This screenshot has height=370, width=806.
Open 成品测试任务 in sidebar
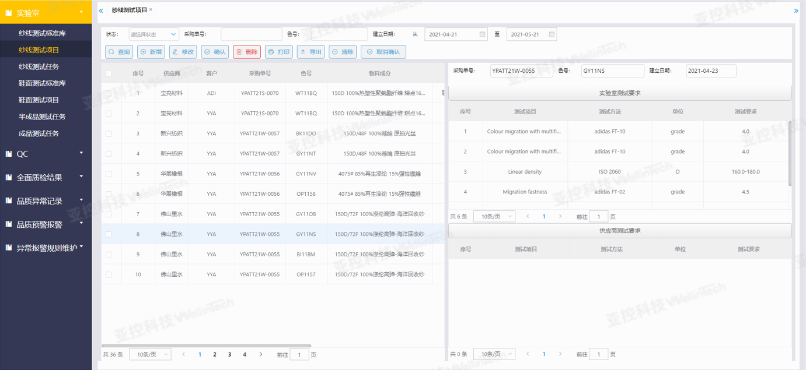(39, 133)
